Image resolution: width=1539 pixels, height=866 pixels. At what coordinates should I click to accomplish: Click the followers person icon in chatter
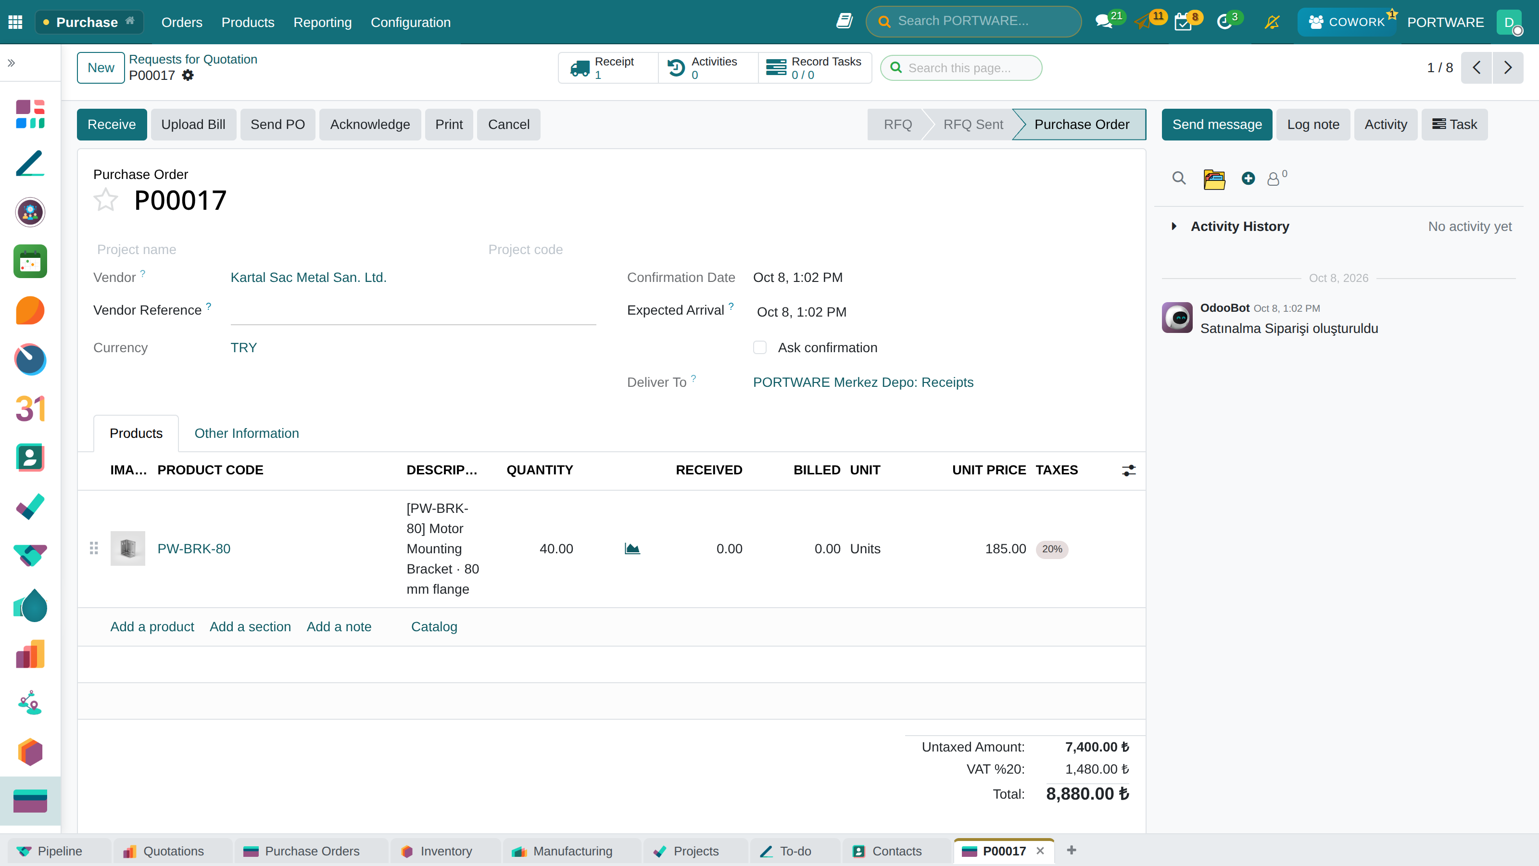(1273, 178)
